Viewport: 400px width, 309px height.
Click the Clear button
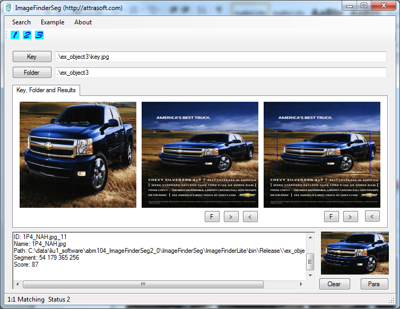pyautogui.click(x=334, y=284)
